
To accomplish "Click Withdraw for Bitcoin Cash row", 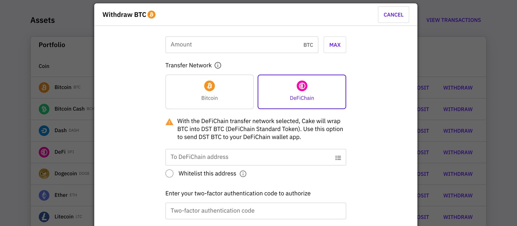I will click(458, 109).
